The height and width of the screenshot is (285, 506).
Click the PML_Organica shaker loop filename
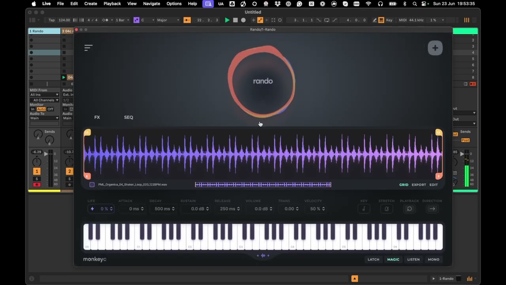tap(132, 184)
